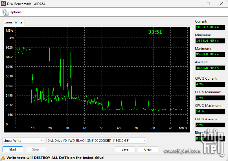Viewport: 228px width, 161px height.
Task: Minimize the Disk Benchmark window
Action: (196, 4)
